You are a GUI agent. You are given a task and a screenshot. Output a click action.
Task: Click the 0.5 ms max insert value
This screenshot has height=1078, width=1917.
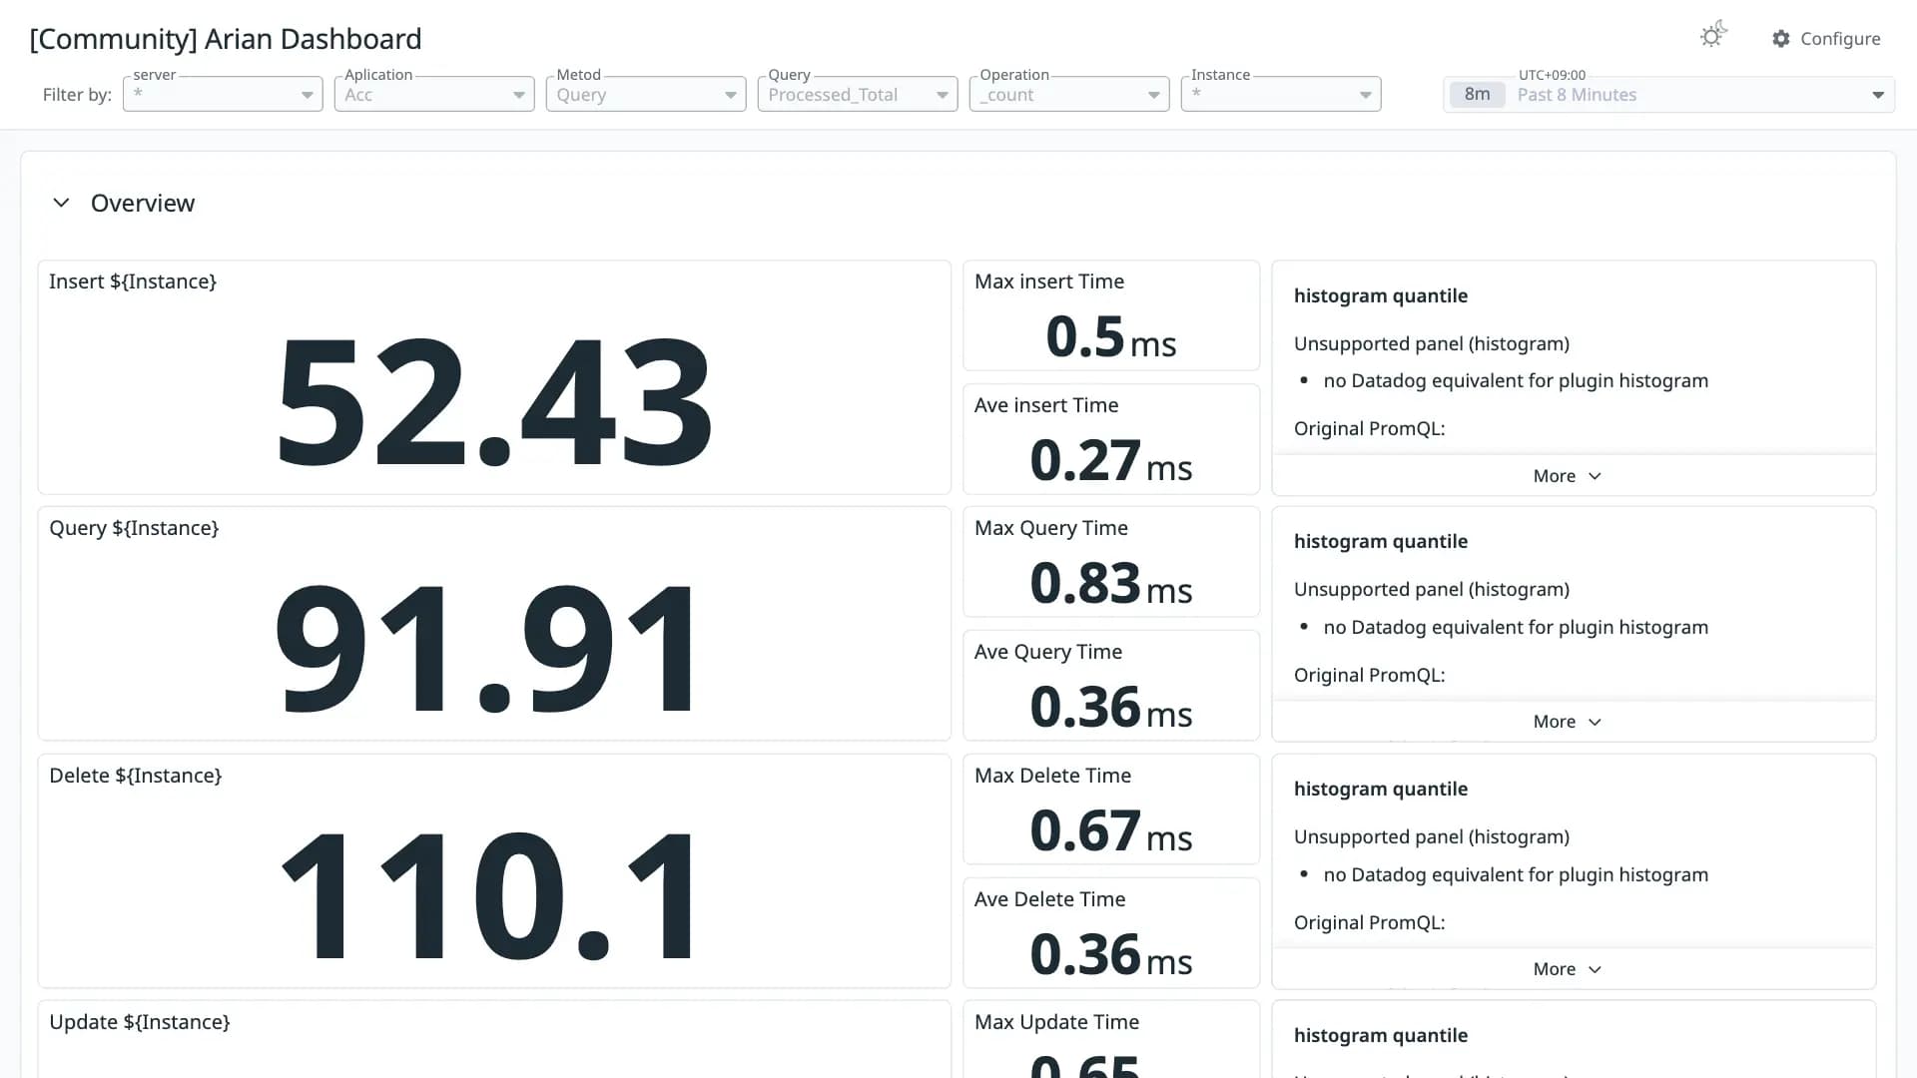(1111, 336)
